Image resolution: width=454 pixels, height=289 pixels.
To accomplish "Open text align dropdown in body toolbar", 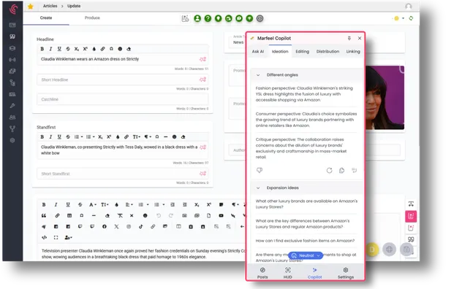I will tap(129, 204).
